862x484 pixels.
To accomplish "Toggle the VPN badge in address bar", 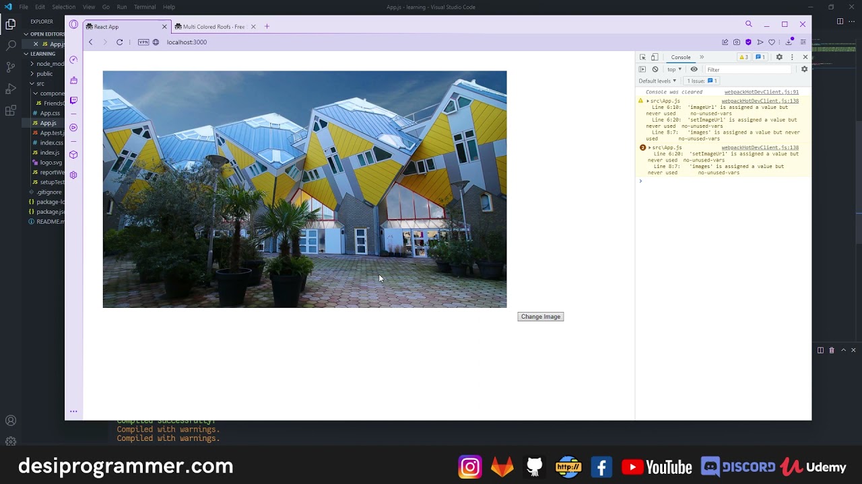I will (143, 42).
